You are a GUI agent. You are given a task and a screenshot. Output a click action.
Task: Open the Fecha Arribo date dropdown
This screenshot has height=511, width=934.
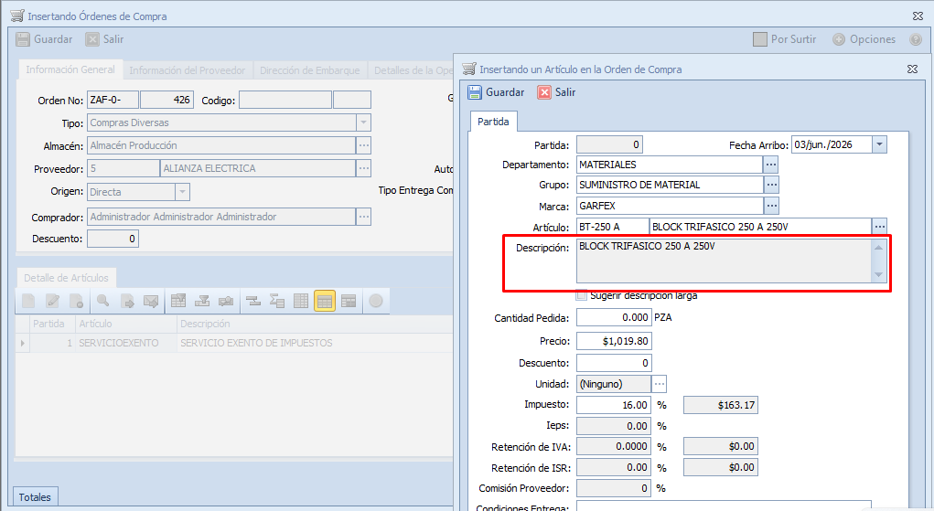pyautogui.click(x=879, y=144)
